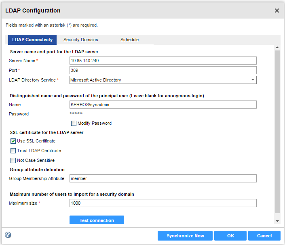The width and height of the screenshot is (285, 245).
Task: Open the Schedule tab
Action: click(129, 40)
